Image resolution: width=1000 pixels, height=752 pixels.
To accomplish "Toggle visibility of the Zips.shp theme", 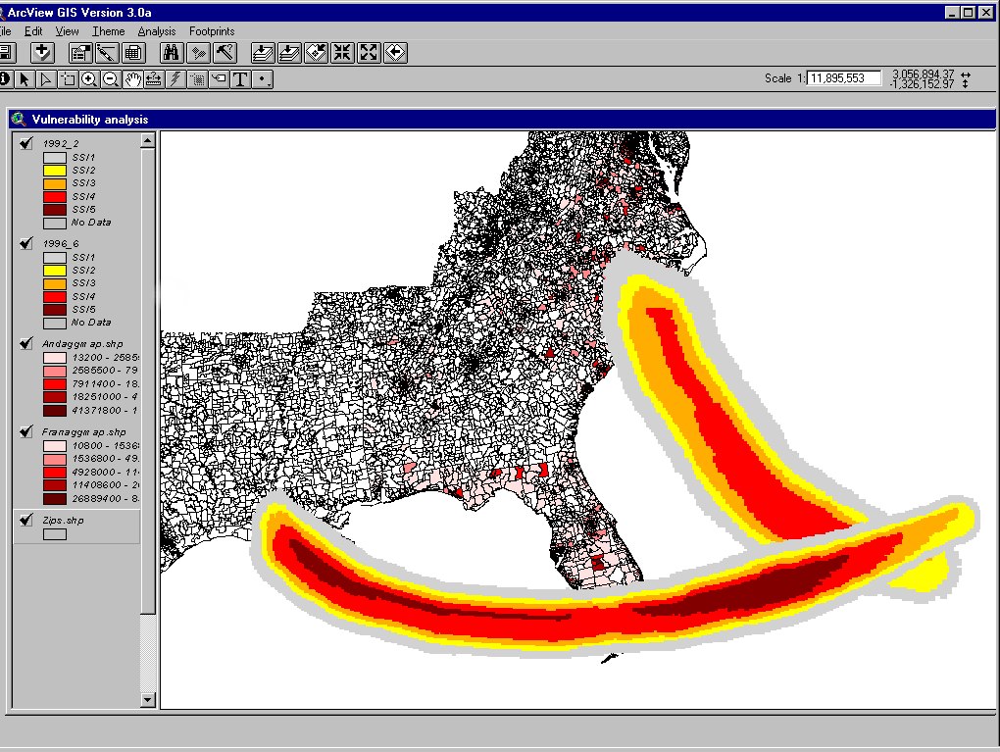I will coord(26,520).
